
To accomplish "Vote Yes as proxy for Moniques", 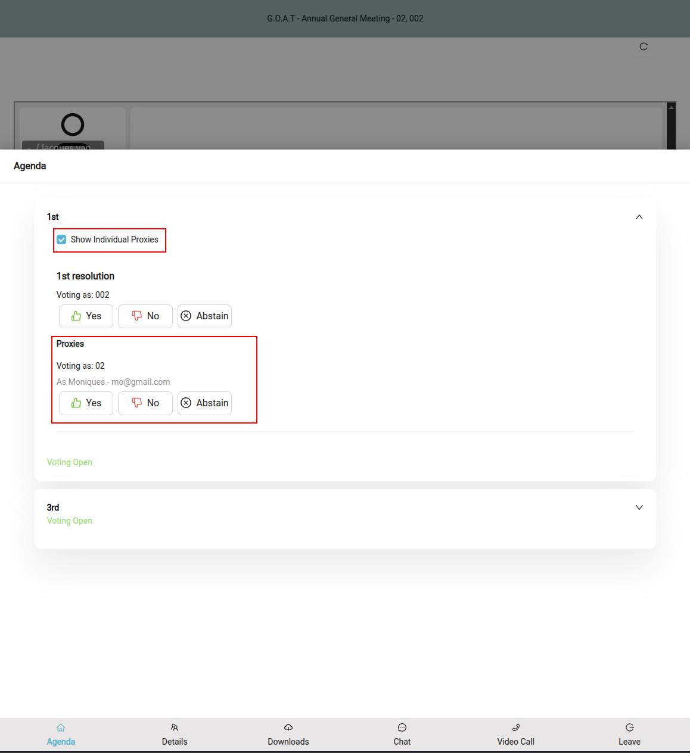I will click(x=86, y=403).
